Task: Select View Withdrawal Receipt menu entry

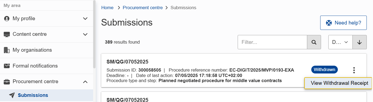Action: coord(339,83)
